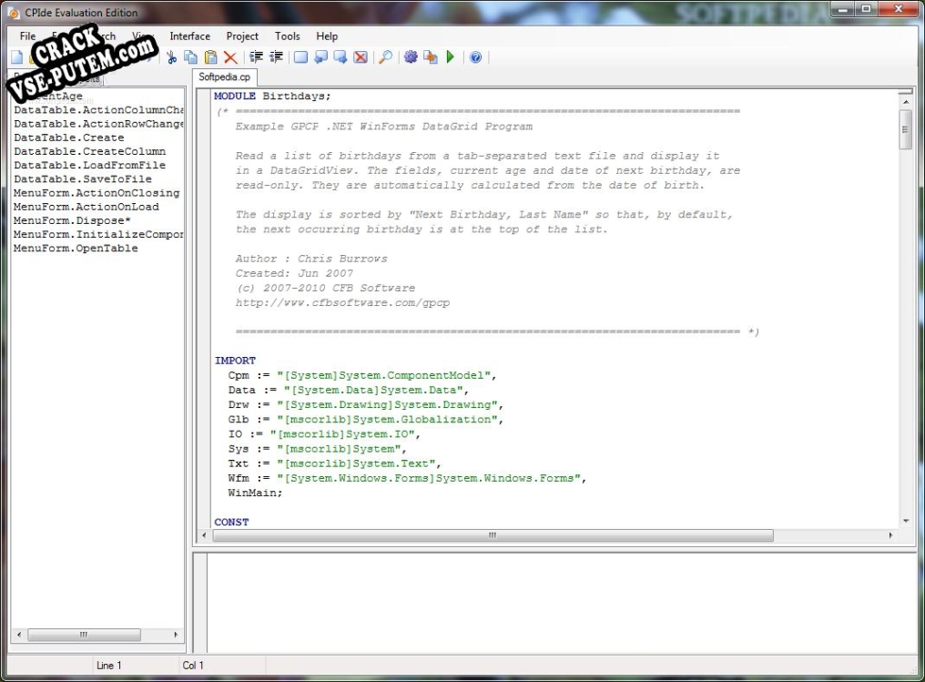Screen dimensions: 925x682
Task: Open Help via blue question icon
Action: tap(475, 57)
